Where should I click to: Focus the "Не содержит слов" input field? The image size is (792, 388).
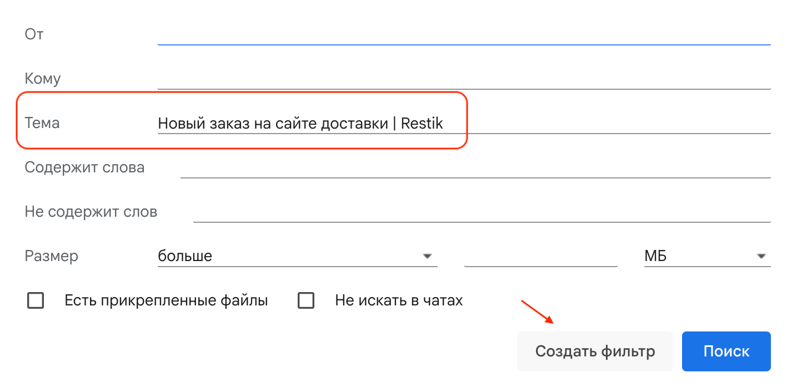[x=481, y=212]
